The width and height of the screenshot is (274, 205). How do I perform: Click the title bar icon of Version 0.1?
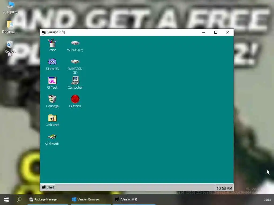tap(44, 32)
